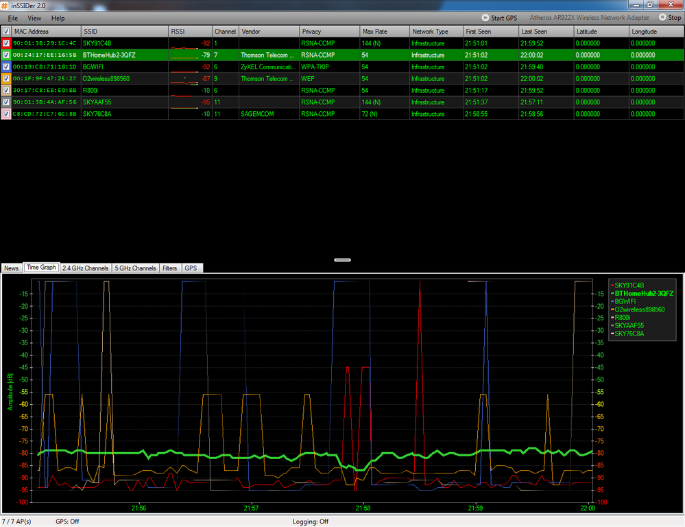
Task: Open the File menu
Action: pos(12,19)
